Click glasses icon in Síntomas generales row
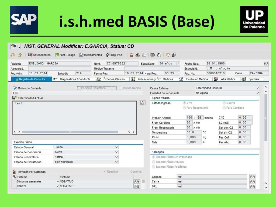 (x=137, y=182)
